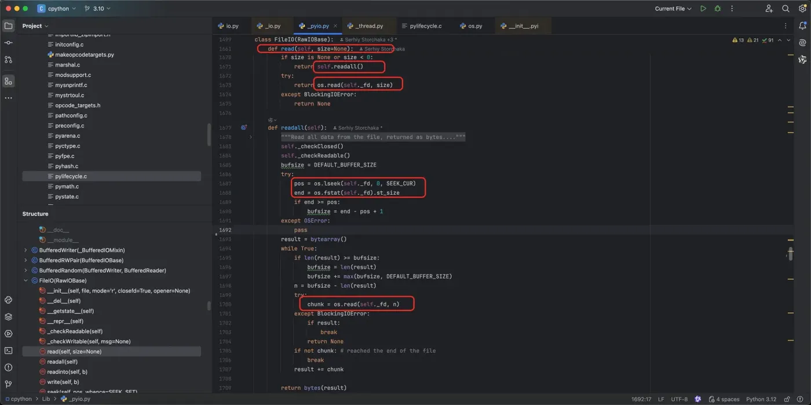Expand folded readall docstring at line 1678
The image size is (811, 405).
[x=251, y=137]
